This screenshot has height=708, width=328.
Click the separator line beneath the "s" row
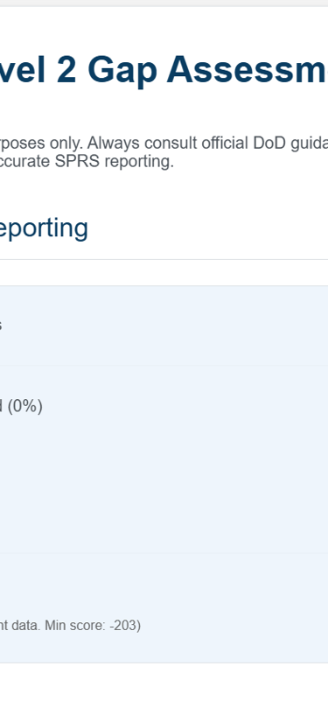point(164,365)
